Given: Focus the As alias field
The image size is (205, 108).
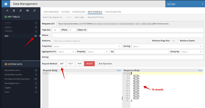Looking at the screenshot, I should pos(142,52).
